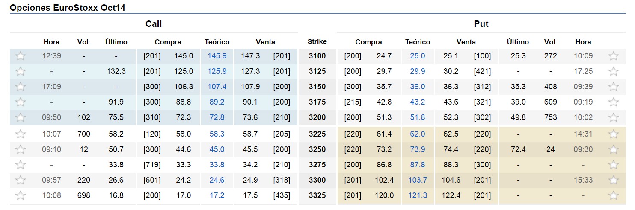Click the Strike column header
The width and height of the screenshot is (635, 210).
click(317, 41)
